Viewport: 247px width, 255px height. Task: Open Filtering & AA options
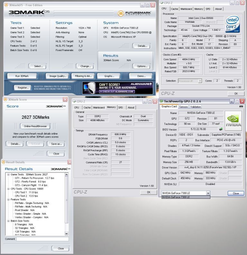(83, 76)
